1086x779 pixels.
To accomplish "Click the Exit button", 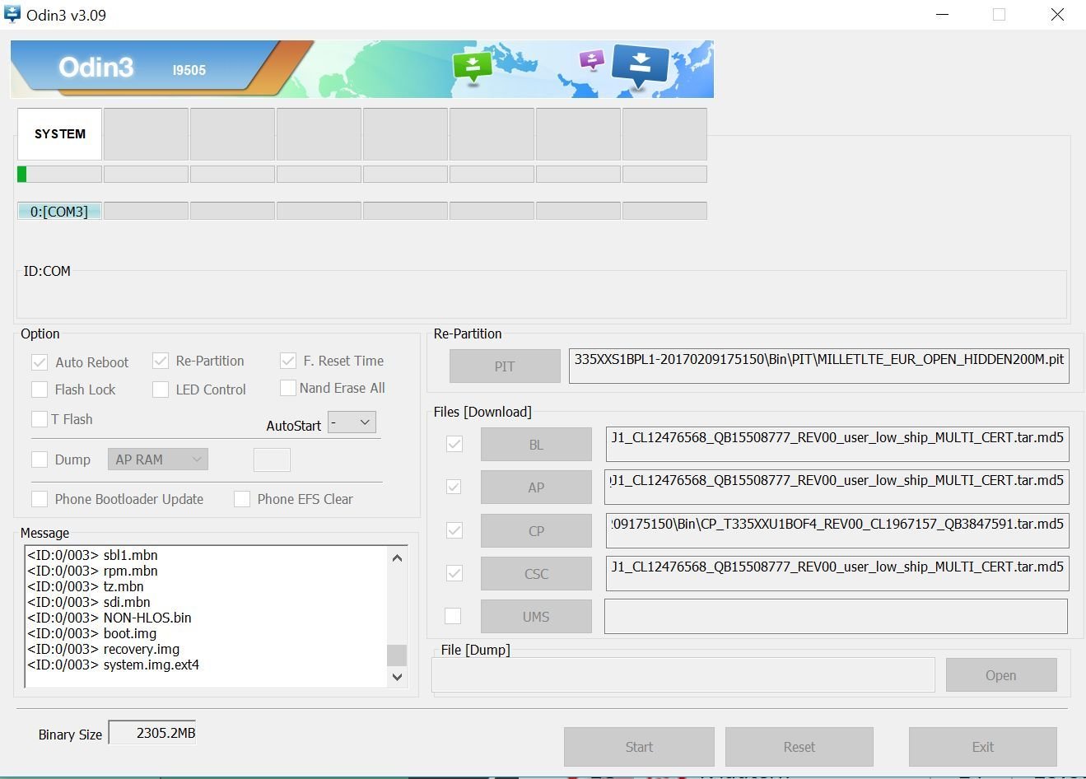I will pos(983,747).
